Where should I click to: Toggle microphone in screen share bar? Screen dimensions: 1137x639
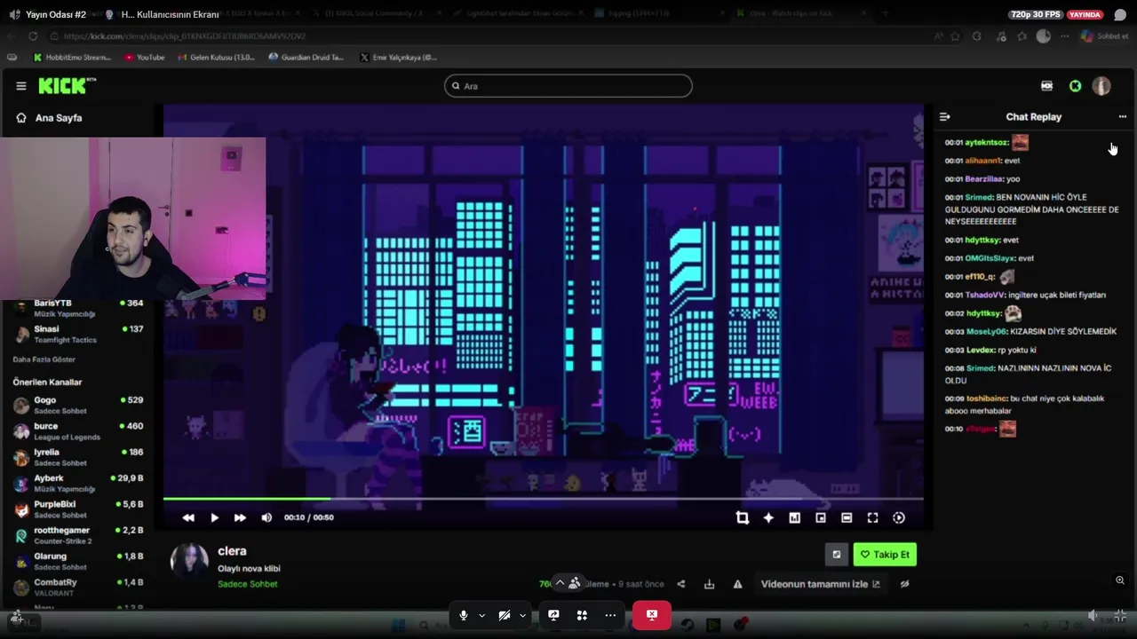coord(464,615)
